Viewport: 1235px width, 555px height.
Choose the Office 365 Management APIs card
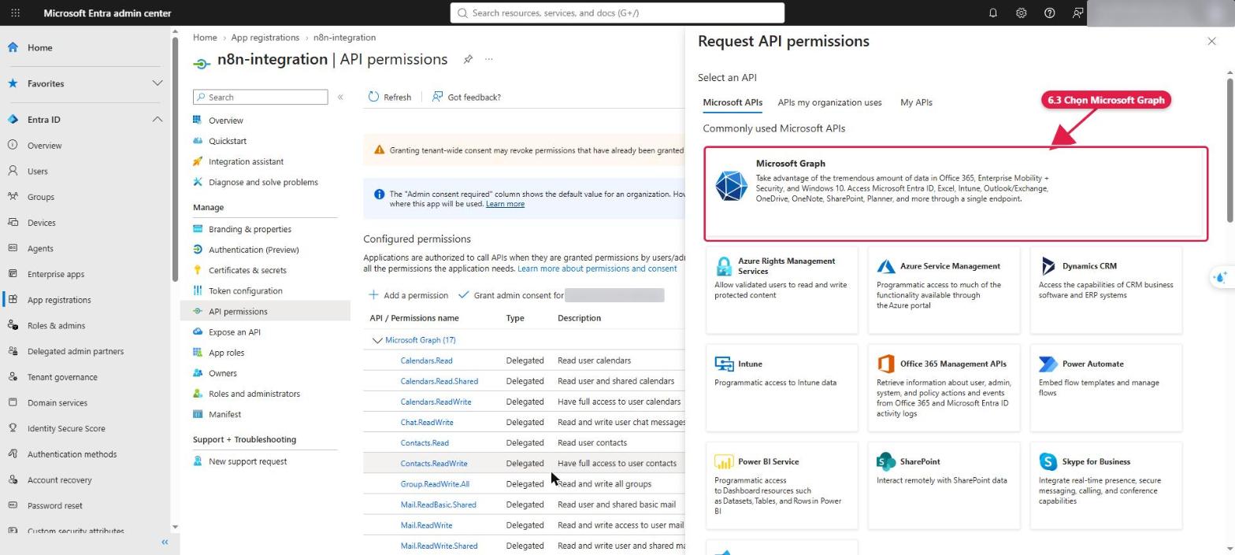click(944, 387)
